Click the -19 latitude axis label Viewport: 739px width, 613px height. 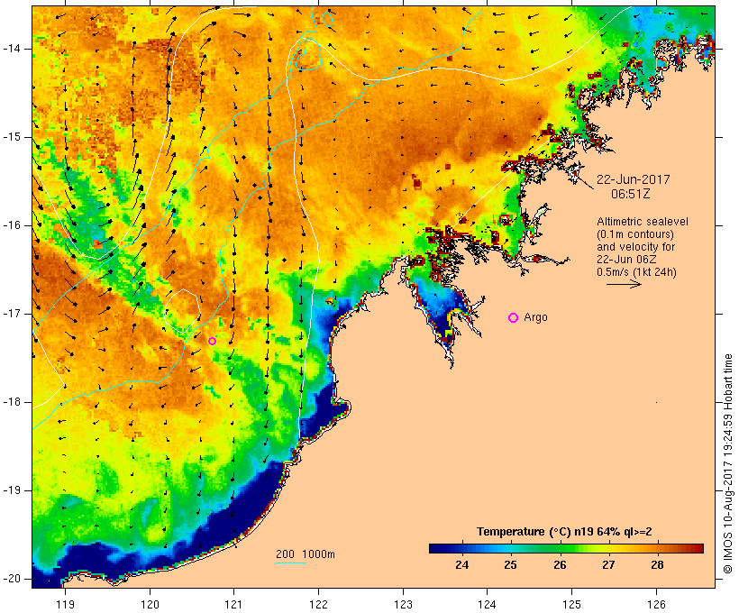point(11,490)
